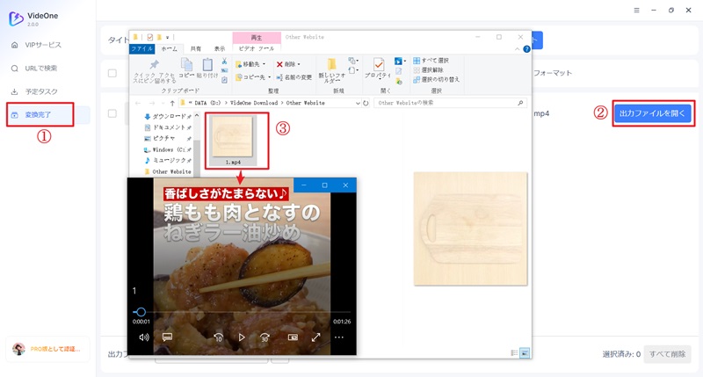
Task: Open the new item dropdown icon
Action: [x=353, y=61]
